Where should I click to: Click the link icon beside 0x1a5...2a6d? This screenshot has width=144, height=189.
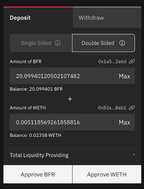click(132, 61)
